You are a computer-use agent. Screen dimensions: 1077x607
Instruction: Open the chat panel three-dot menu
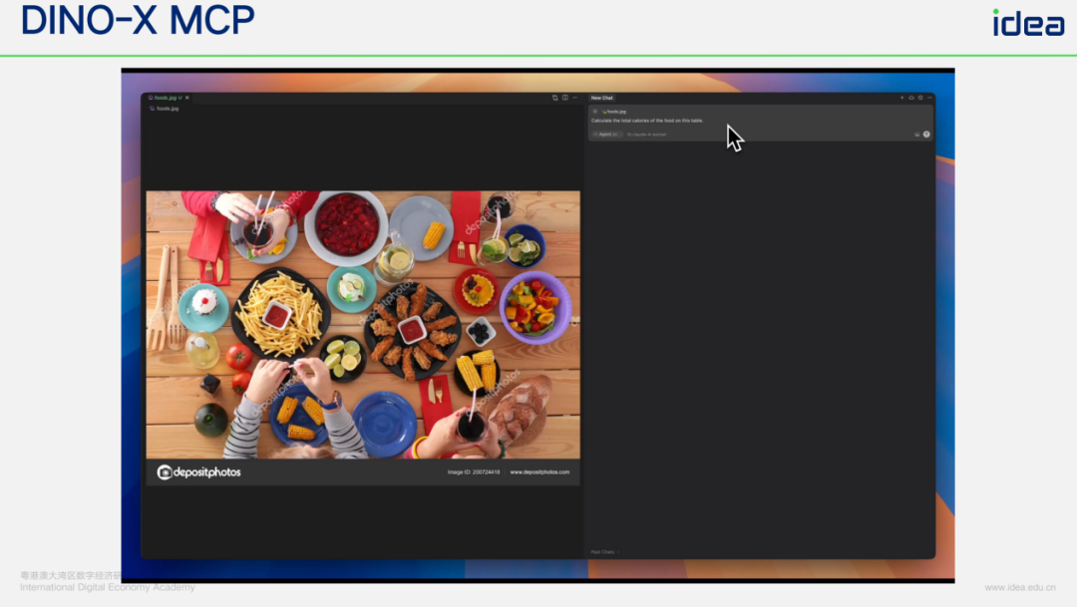[x=929, y=98]
